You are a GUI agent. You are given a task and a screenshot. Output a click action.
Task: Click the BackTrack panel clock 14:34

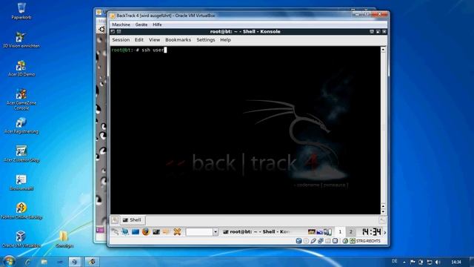coord(371,232)
